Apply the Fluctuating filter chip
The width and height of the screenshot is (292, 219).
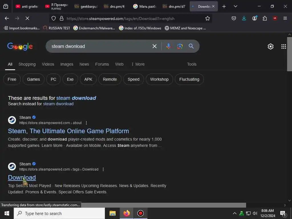189,79
